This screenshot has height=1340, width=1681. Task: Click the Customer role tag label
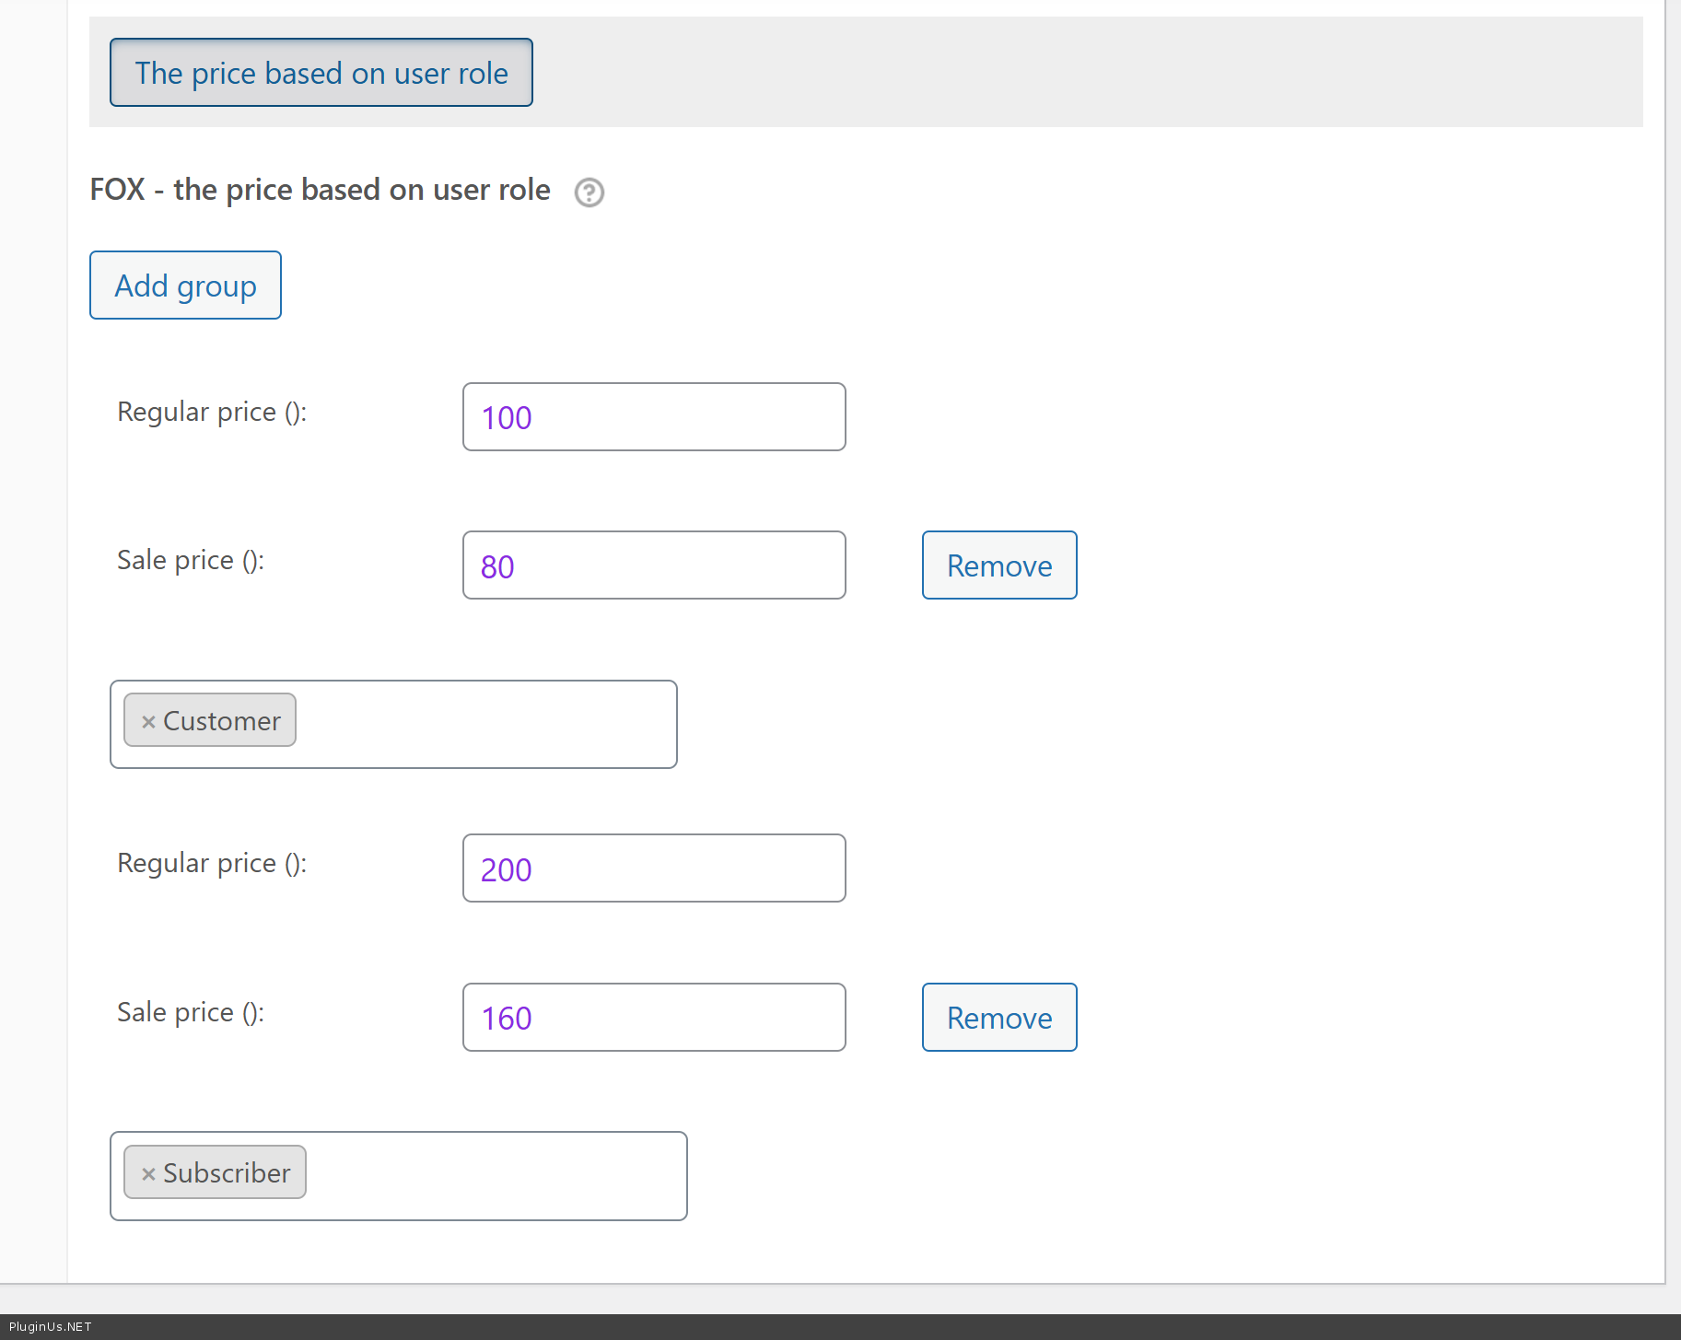222,721
